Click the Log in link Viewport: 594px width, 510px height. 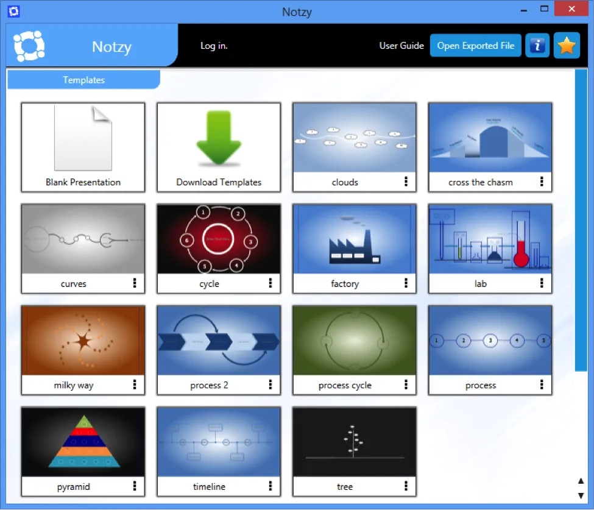[x=214, y=46]
